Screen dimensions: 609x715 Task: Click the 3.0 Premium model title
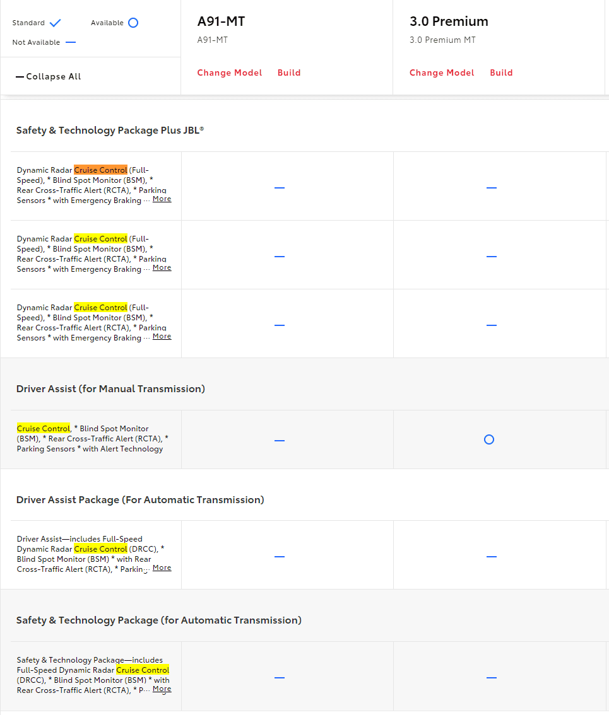449,21
